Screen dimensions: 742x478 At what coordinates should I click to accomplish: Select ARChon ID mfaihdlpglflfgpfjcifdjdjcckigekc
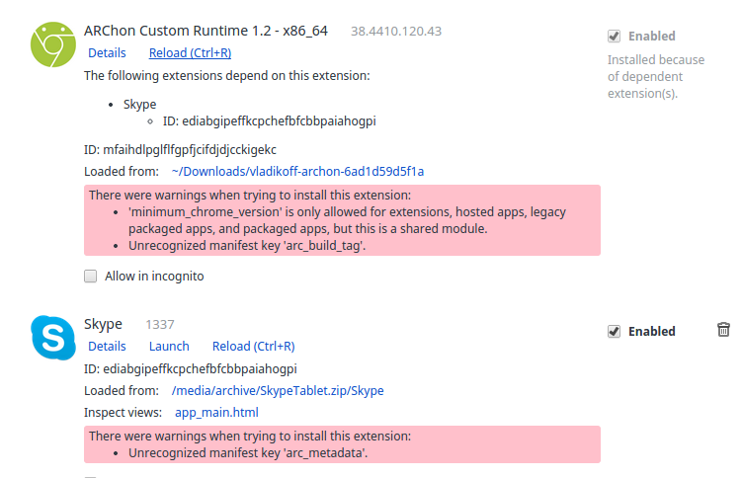(180, 150)
